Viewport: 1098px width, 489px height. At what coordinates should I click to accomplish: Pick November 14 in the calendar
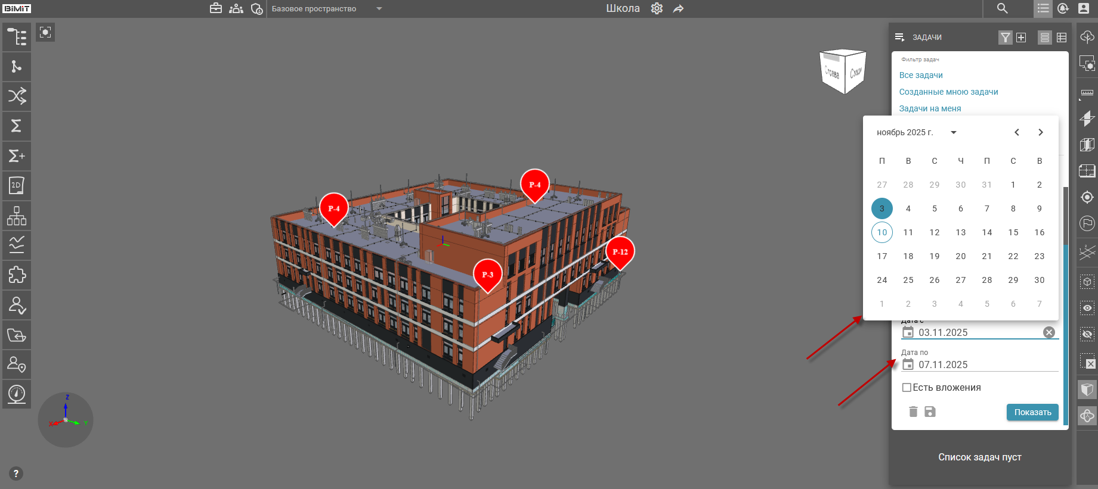click(987, 232)
